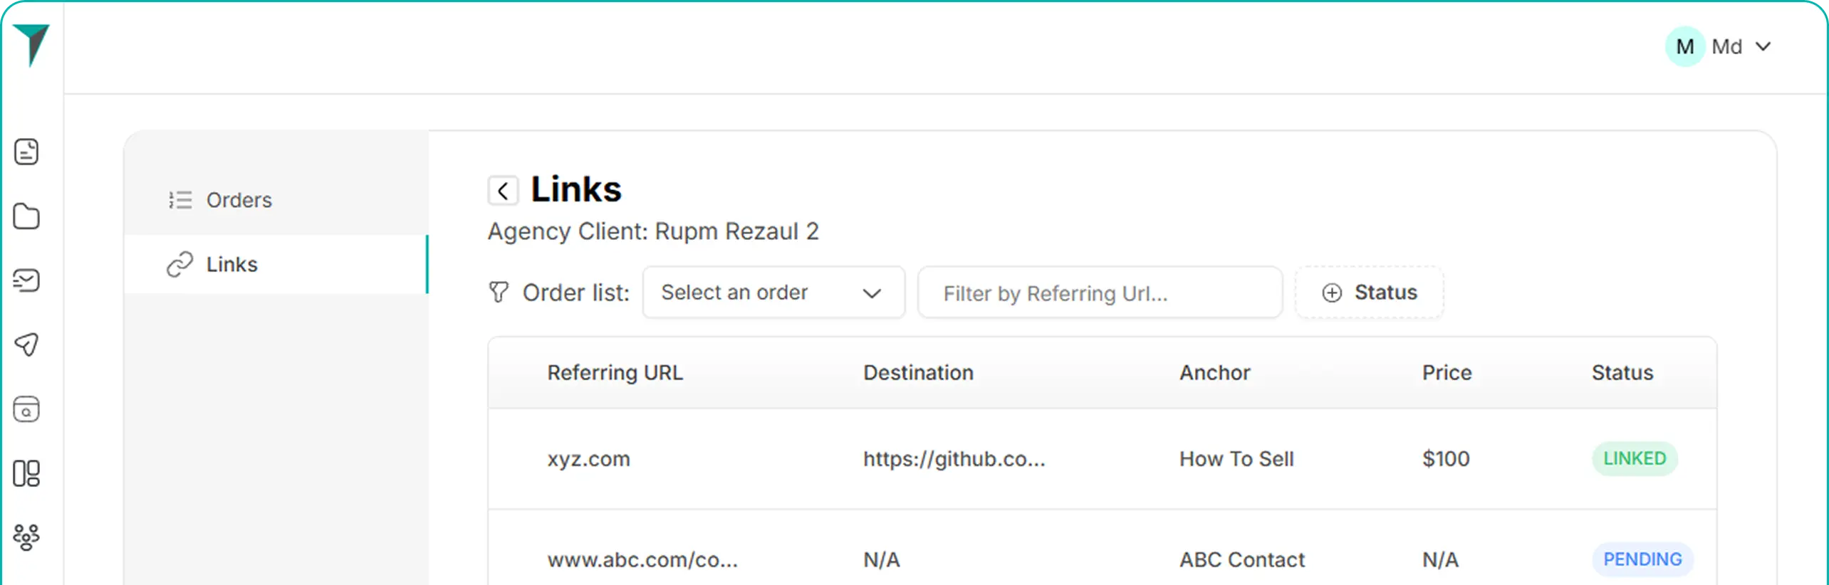The width and height of the screenshot is (1829, 585).
Task: Click the How To Sell anchor cell
Action: click(x=1236, y=459)
